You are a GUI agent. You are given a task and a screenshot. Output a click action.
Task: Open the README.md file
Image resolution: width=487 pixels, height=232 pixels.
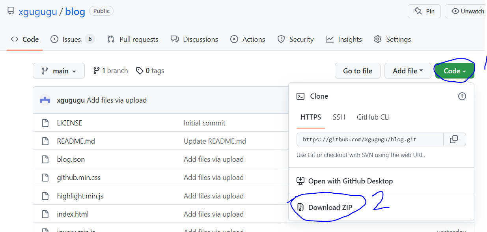click(x=76, y=141)
